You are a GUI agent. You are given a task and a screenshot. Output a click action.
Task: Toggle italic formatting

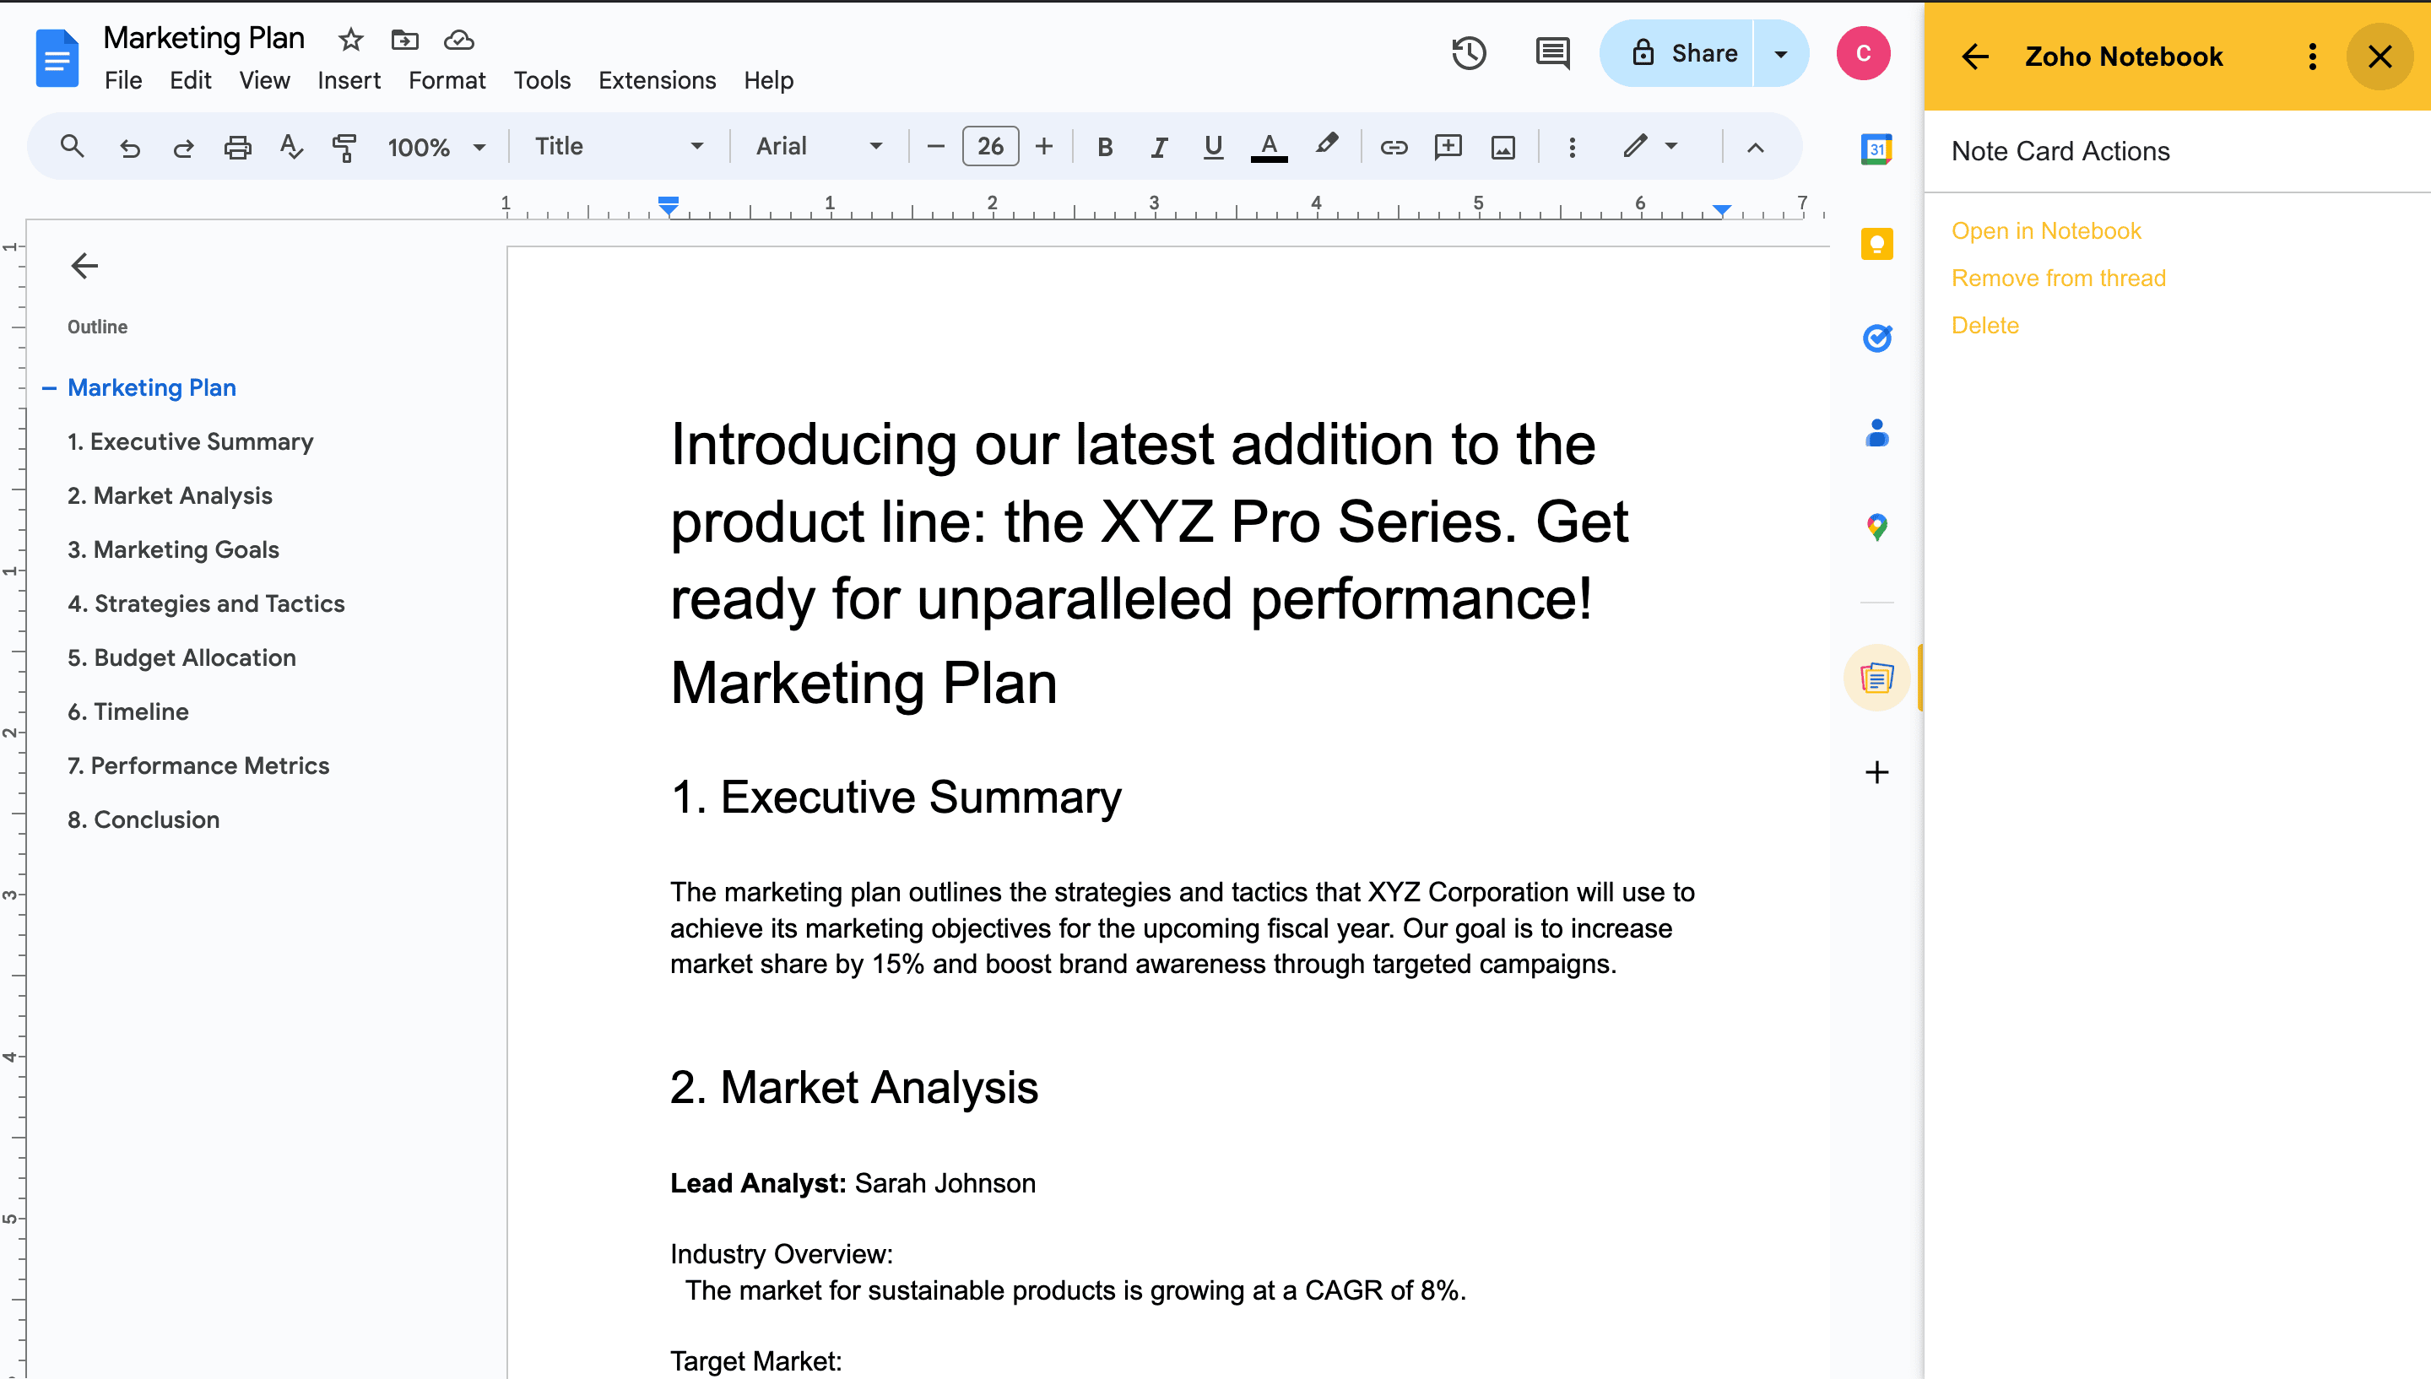[x=1158, y=147]
